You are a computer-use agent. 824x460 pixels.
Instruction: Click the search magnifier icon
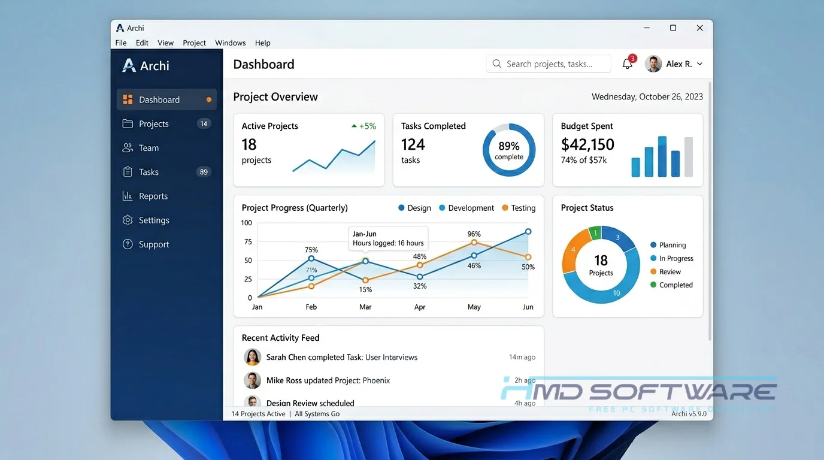[x=497, y=63]
